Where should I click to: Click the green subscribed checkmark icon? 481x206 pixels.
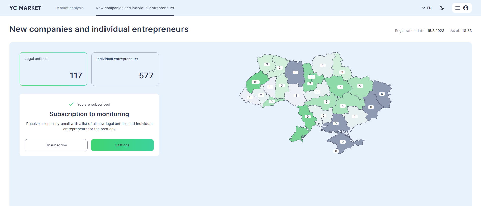[71, 104]
